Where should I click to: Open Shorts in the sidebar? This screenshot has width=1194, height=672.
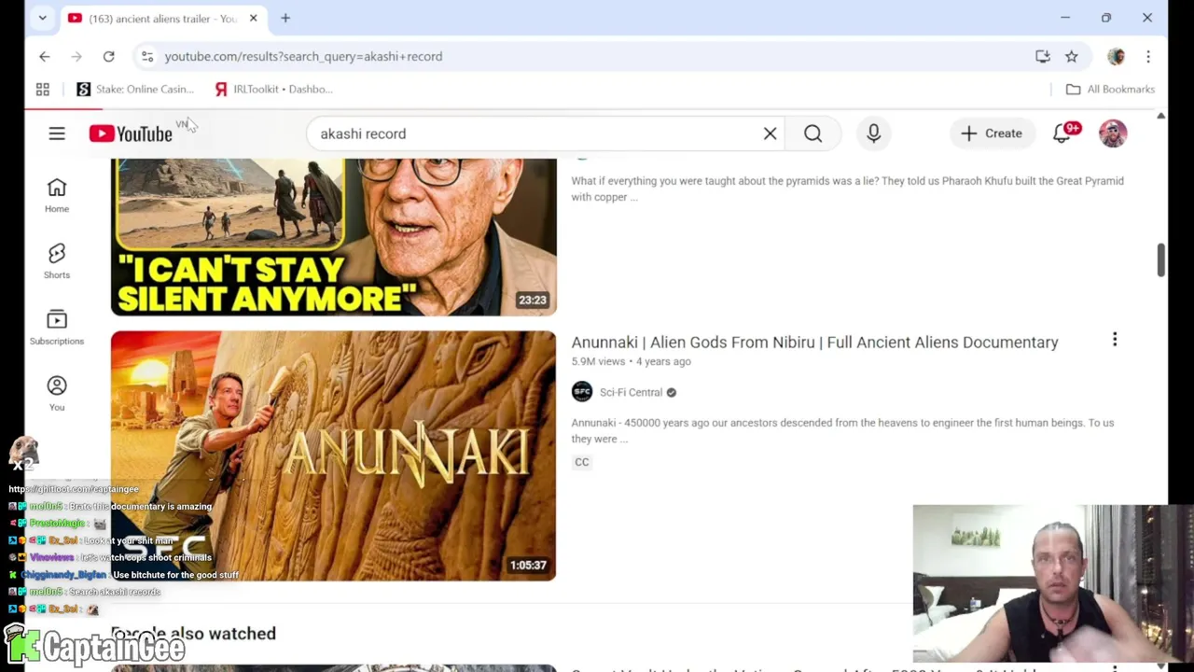(x=57, y=262)
